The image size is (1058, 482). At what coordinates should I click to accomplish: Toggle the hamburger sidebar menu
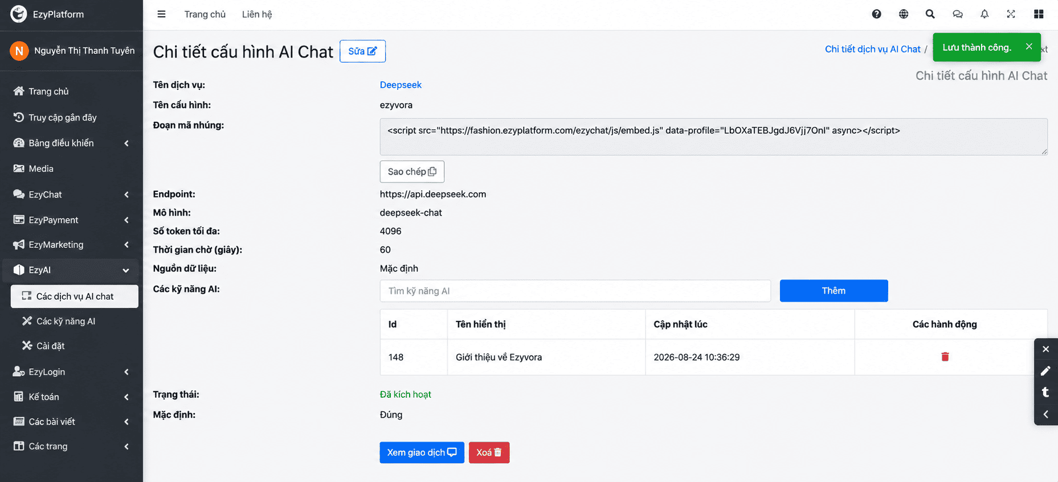[x=162, y=14]
